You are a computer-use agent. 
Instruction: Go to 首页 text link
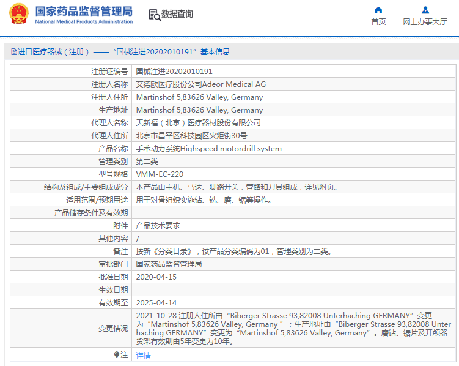click(x=378, y=21)
